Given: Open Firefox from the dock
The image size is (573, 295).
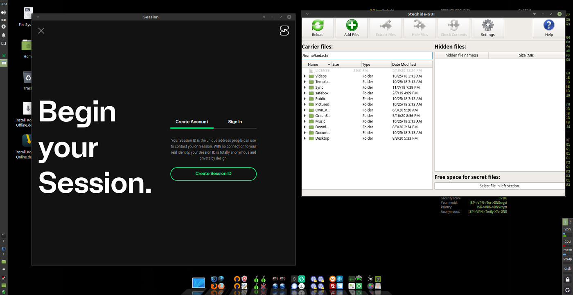Looking at the screenshot, I should pyautogui.click(x=214, y=286).
